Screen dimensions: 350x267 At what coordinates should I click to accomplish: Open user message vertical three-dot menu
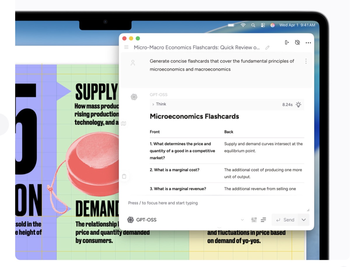click(306, 61)
